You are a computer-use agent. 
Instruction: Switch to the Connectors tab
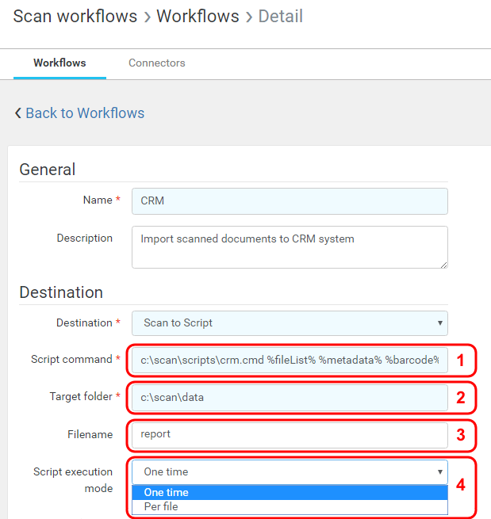[156, 63]
